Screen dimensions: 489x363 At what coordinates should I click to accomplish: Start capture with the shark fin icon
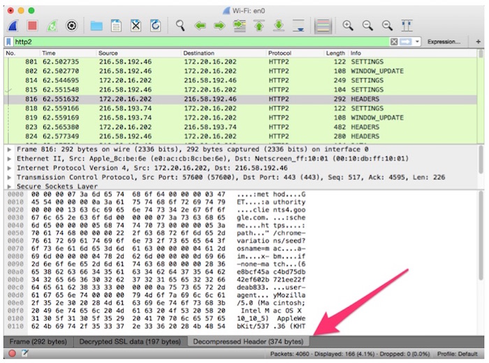pyautogui.click(x=13, y=26)
